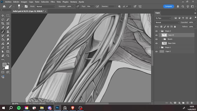Lock transparent pixels

(x=161, y=27)
